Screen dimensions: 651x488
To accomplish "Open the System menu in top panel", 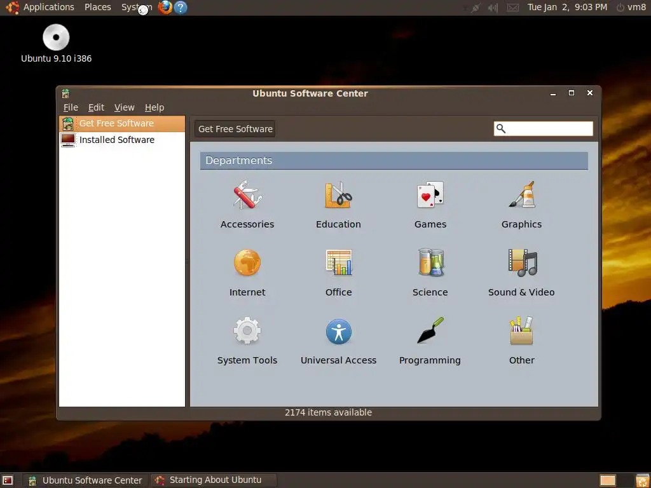I will pos(137,8).
